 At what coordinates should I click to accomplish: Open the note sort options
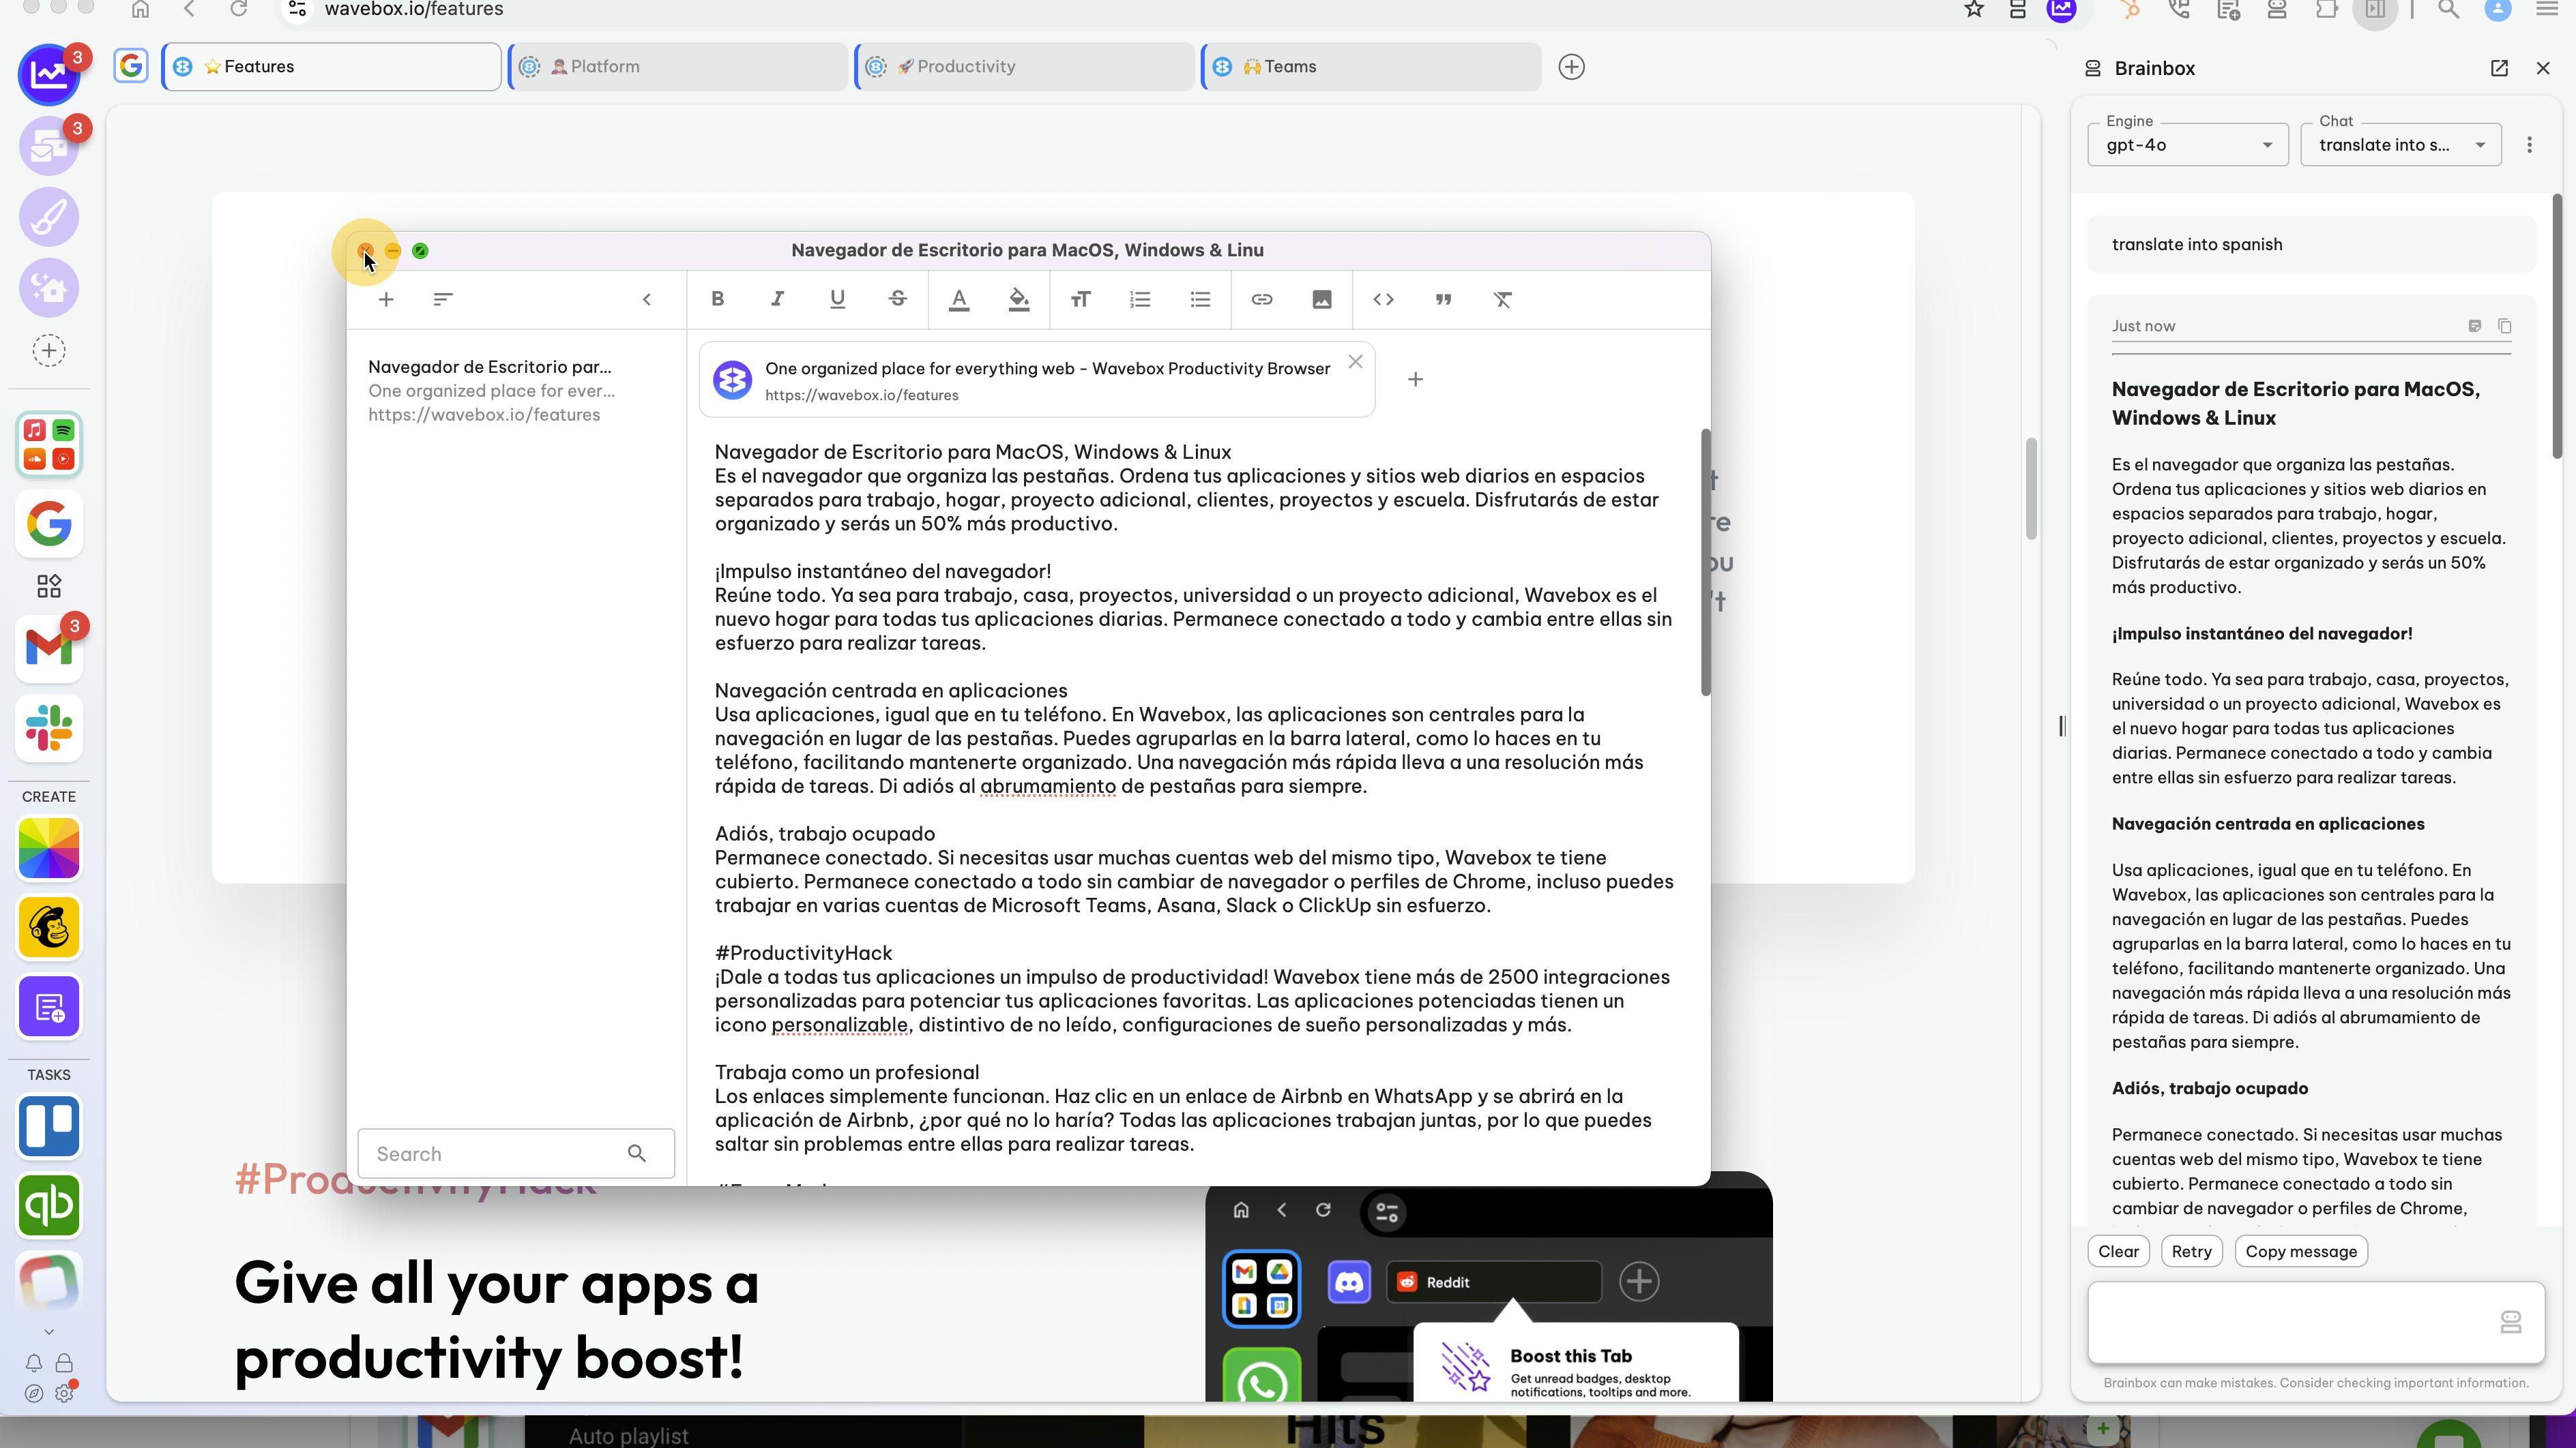click(443, 299)
